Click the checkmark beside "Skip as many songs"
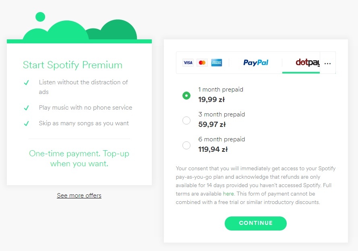This screenshot has width=358, height=251. pos(27,123)
